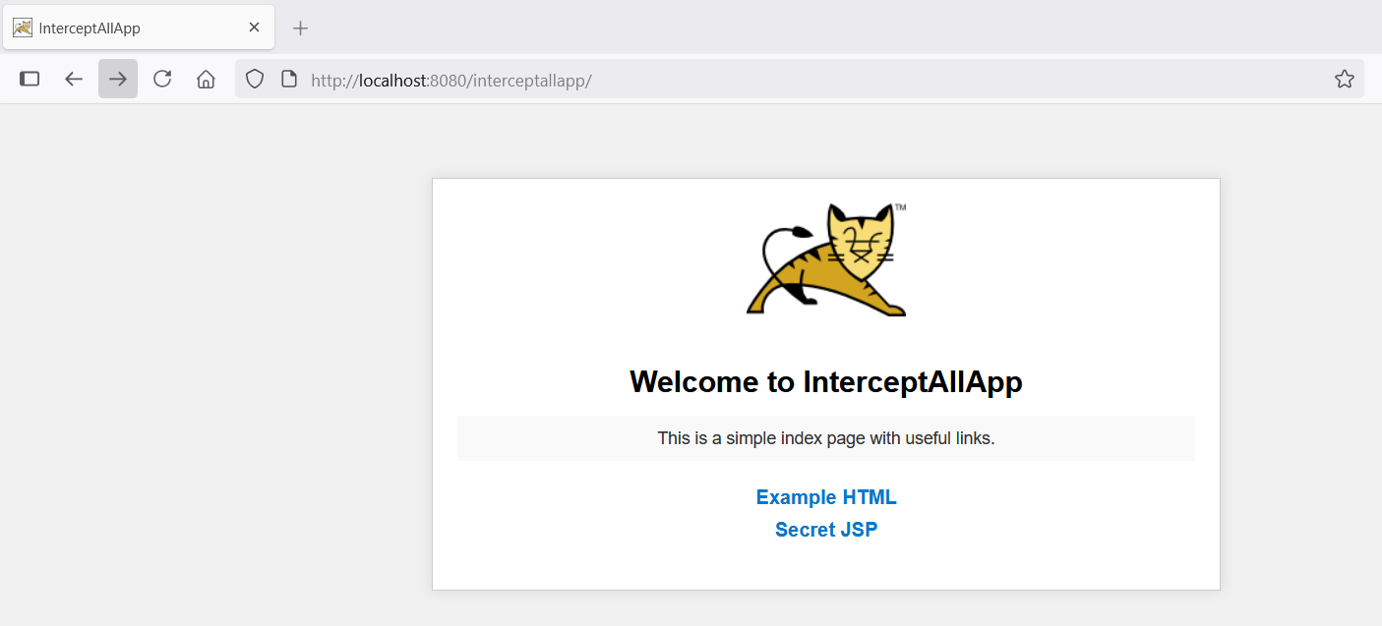Show site information via the page icon

289,79
